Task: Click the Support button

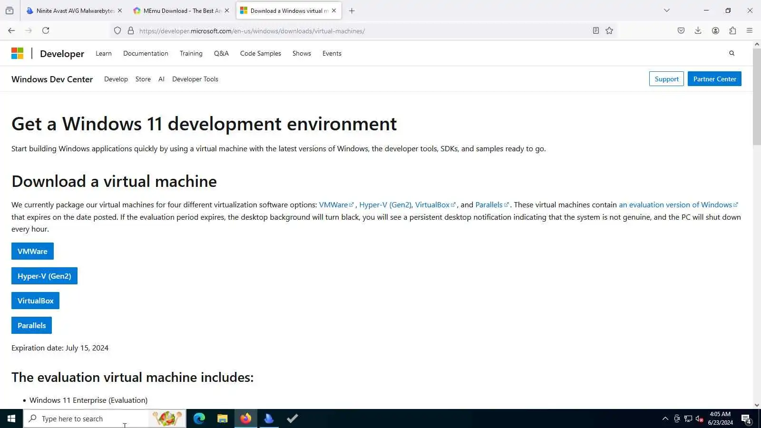Action: pos(666,79)
